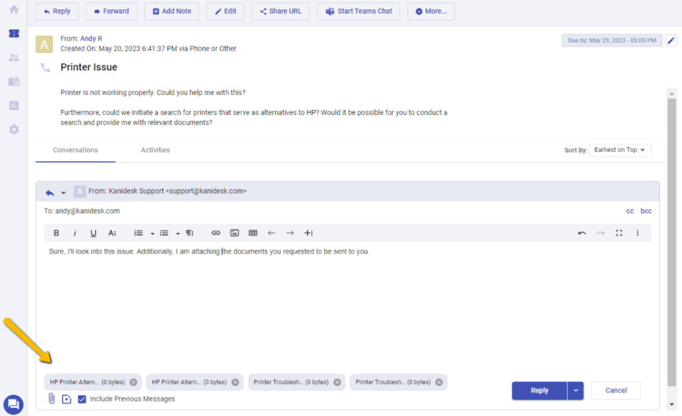Send the reply with blue Reply button

(x=539, y=390)
